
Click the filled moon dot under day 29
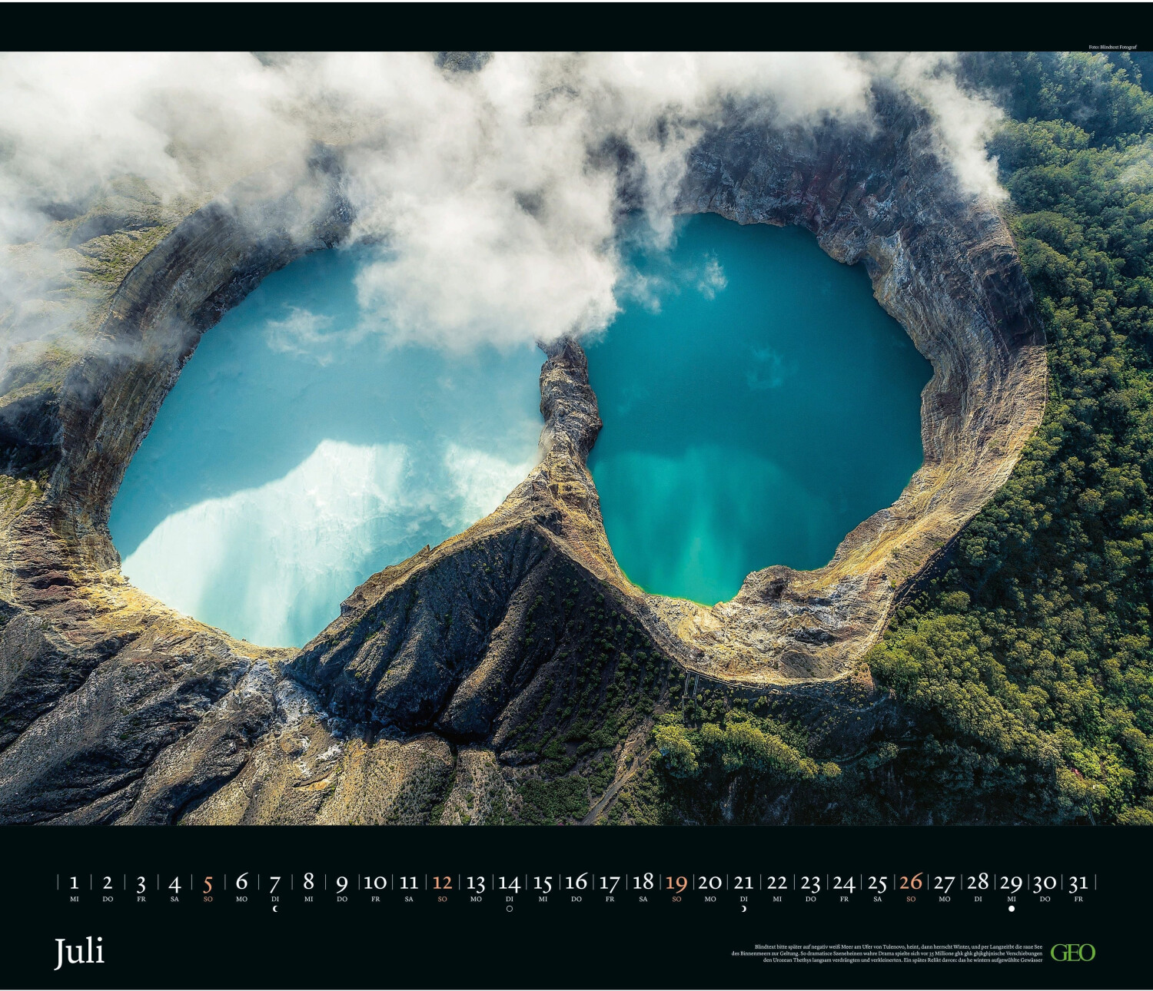(x=1012, y=909)
